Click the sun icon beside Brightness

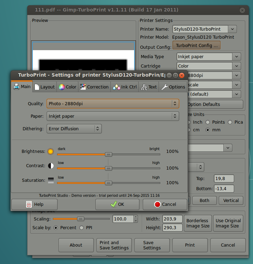click(x=51, y=152)
